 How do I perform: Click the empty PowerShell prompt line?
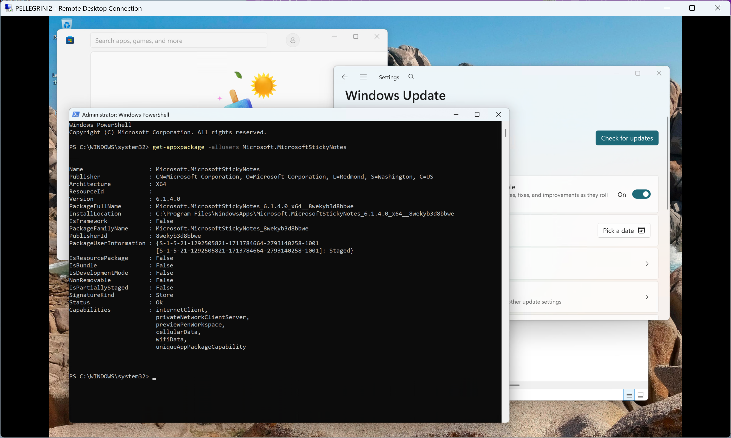coord(112,376)
